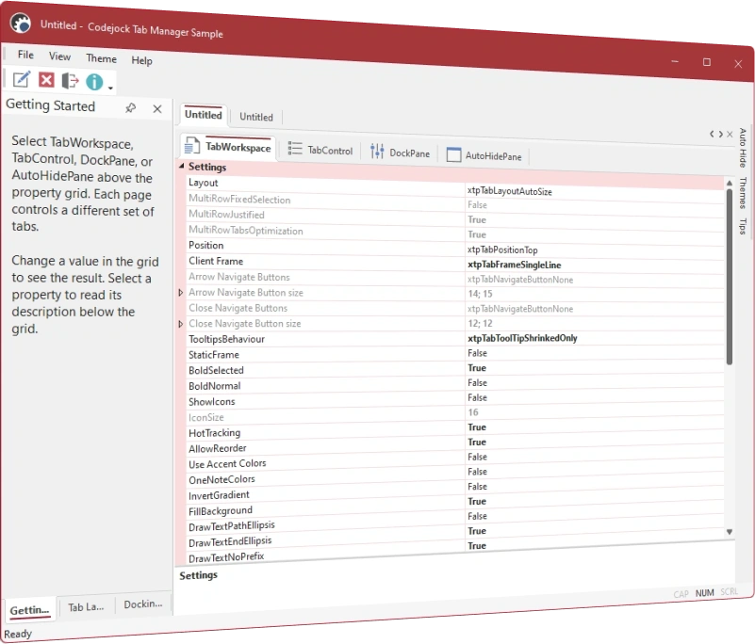This screenshot has height=644, width=755.
Task: Select the Layout property row
Action: coord(455,186)
